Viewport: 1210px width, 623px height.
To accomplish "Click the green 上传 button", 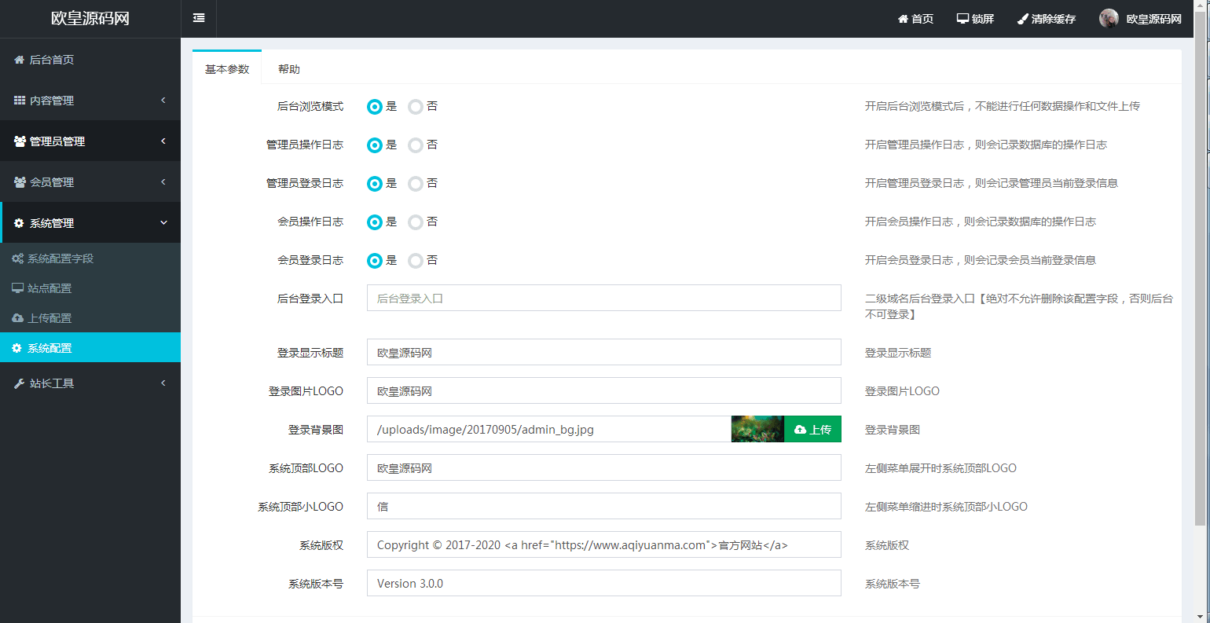I will [x=812, y=429].
